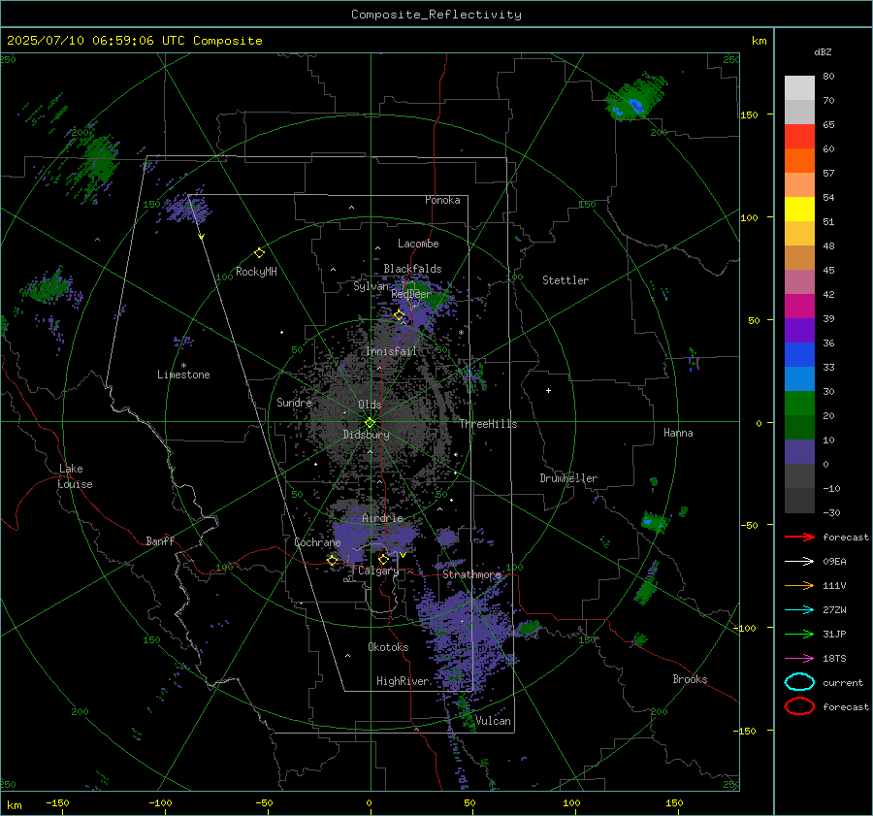Click the Brooks city label
This screenshot has width=873, height=816.
pos(690,679)
